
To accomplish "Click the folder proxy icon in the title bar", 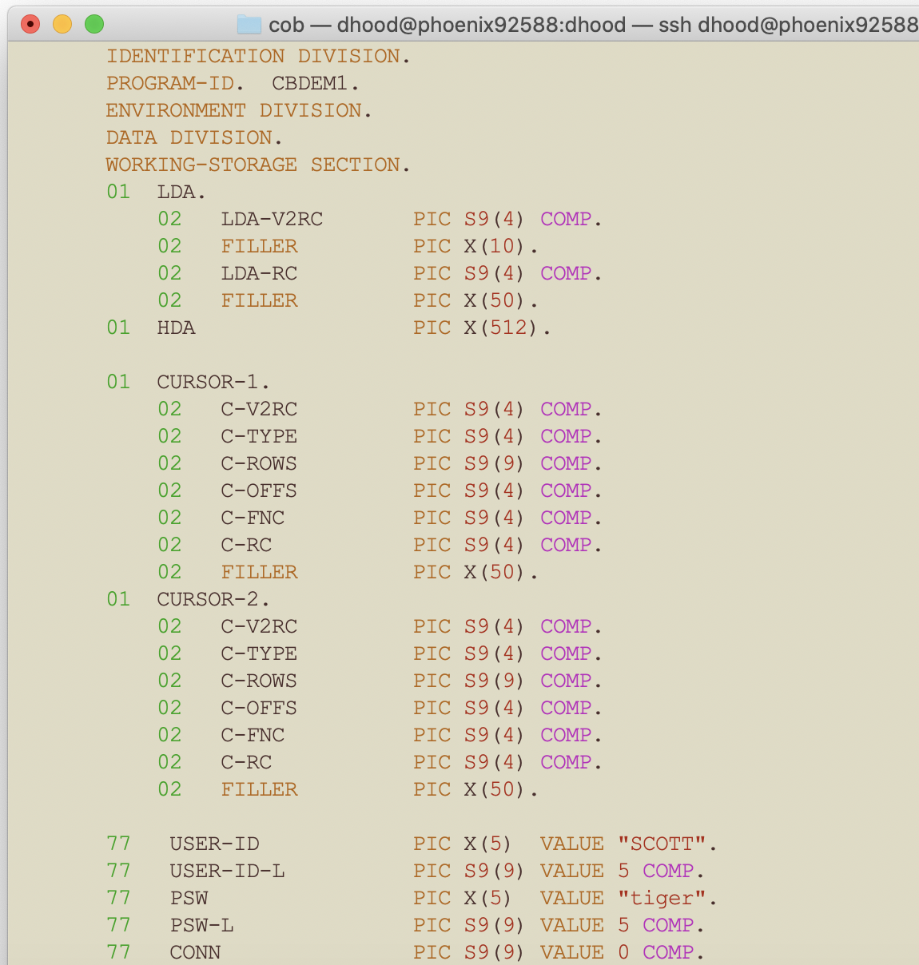I will point(249,25).
